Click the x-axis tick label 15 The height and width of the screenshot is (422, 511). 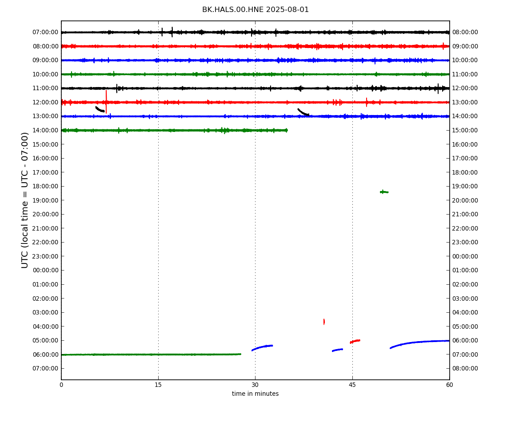[158, 385]
